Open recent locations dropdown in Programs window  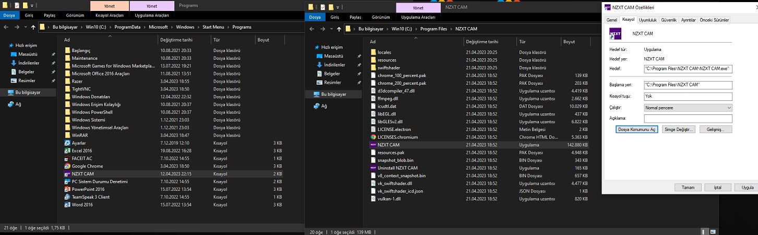click(25, 27)
